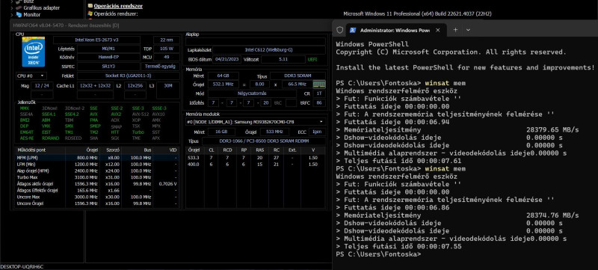
Task: Open the terminal profile dropdown chevron
Action: click(469, 30)
